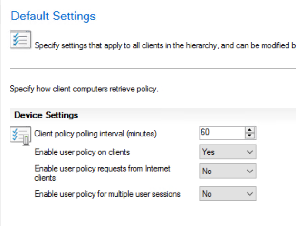This screenshot has height=226, width=296.
Task: Click Client policy polling interval label
Action: point(95,134)
